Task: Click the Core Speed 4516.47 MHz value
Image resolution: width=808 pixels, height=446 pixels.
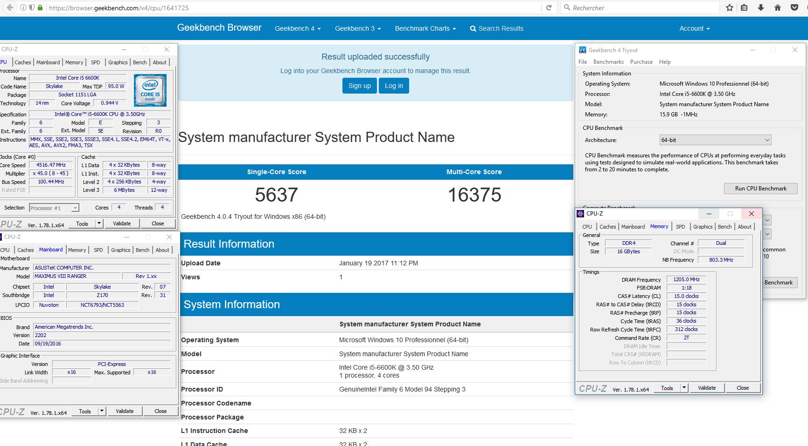Action: (51, 165)
